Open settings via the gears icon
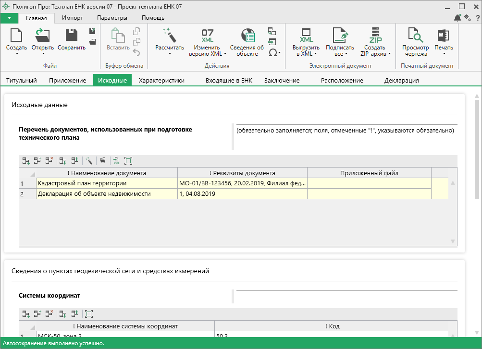 tap(468, 18)
